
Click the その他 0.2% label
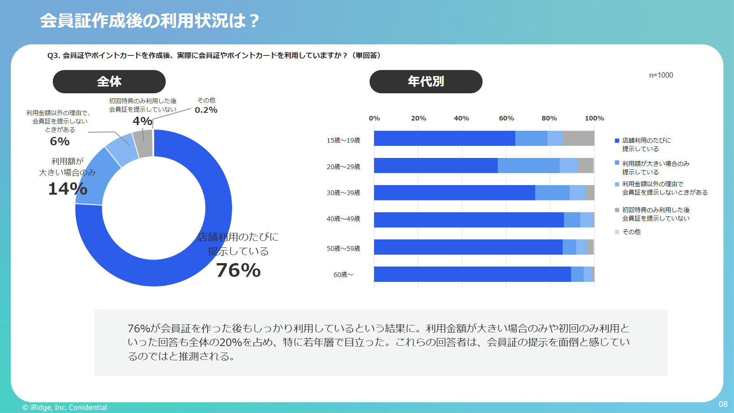[x=206, y=110]
